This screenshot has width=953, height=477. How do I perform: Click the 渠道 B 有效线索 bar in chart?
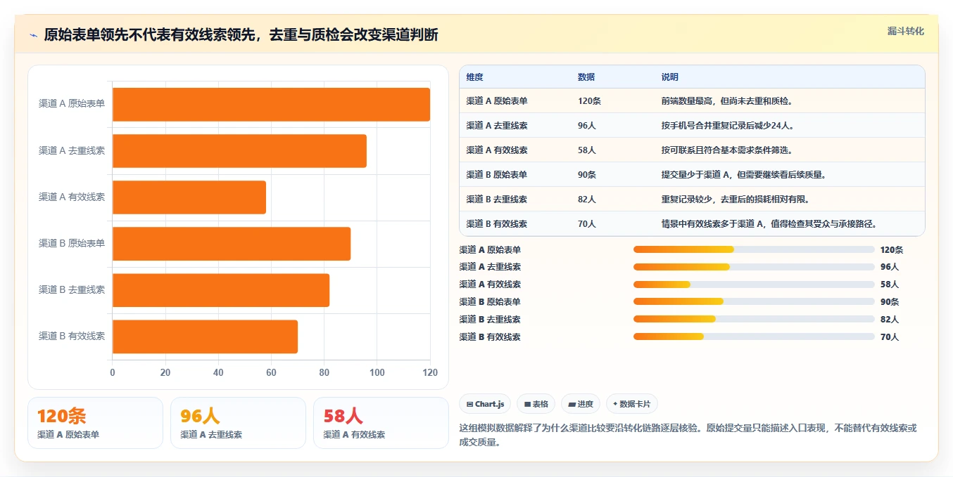point(205,336)
